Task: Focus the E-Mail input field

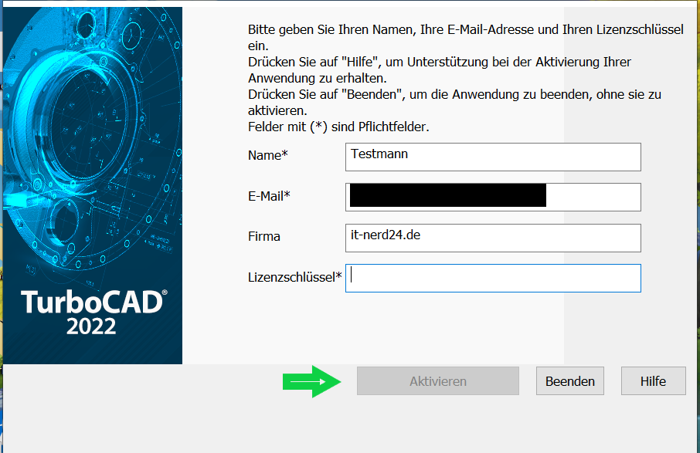Action: click(493, 197)
